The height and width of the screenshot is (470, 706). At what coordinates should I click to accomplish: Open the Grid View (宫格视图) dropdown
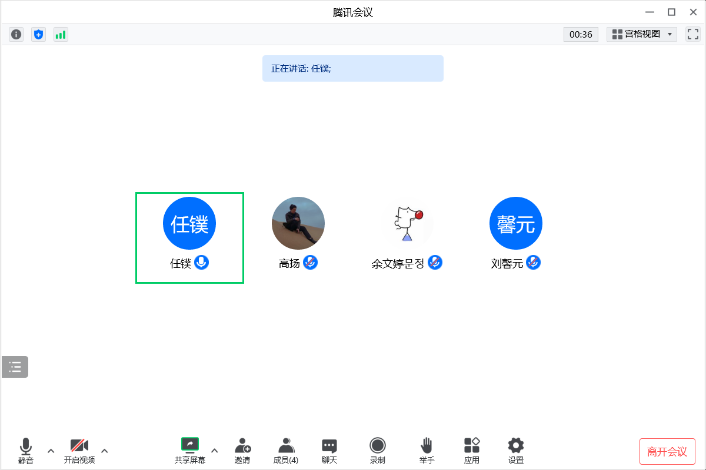pos(642,34)
